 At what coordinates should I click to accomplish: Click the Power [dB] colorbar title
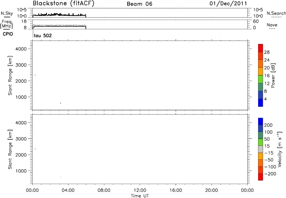pyautogui.click(x=273, y=75)
